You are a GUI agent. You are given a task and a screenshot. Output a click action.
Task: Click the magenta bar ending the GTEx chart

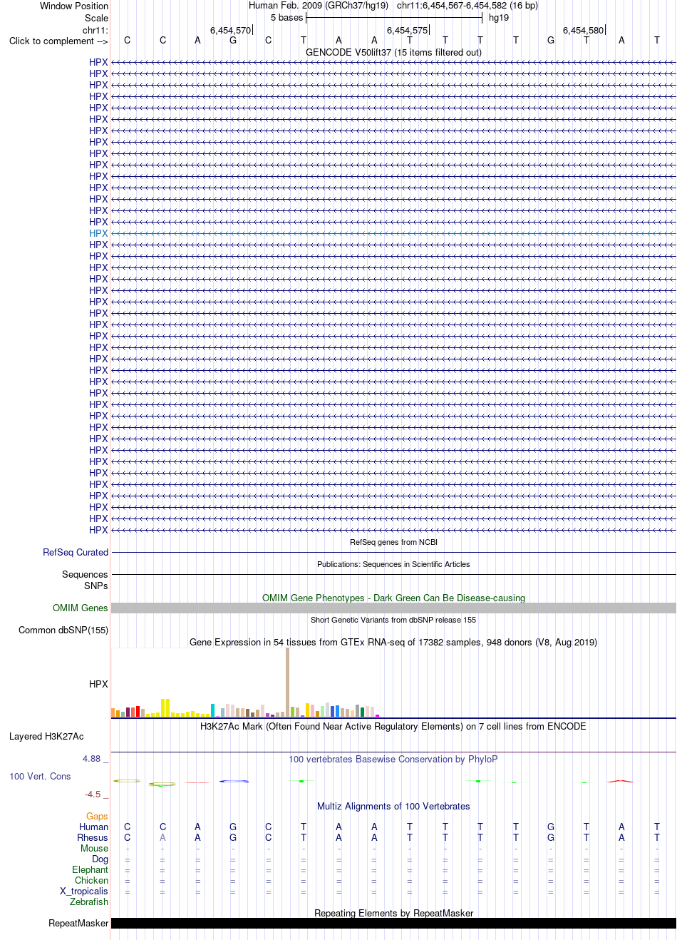click(377, 715)
